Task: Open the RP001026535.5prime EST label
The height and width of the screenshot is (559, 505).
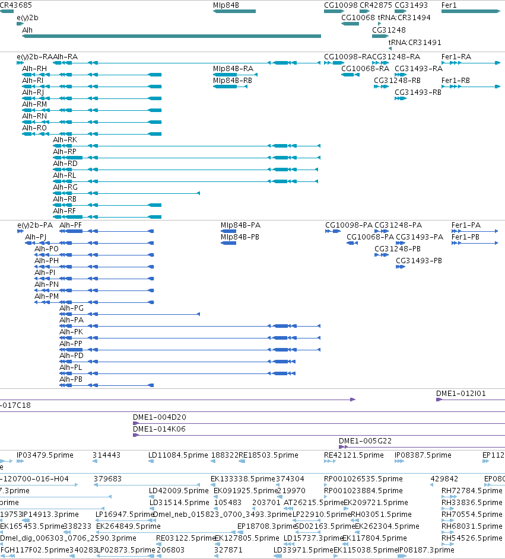Action: [x=363, y=479]
